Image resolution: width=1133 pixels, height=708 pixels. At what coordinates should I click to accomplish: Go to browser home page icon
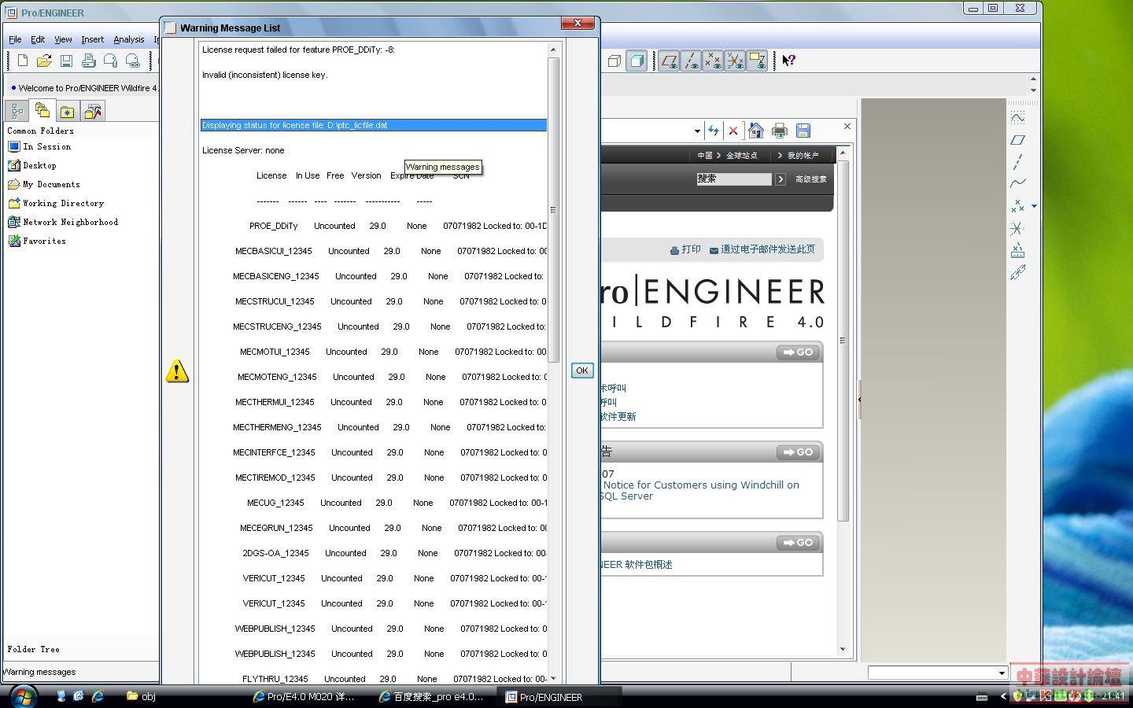coord(756,131)
